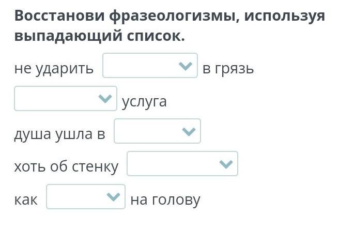354x231 pixels.
Task: Click the text "на голову"
Action: pyautogui.click(x=165, y=200)
